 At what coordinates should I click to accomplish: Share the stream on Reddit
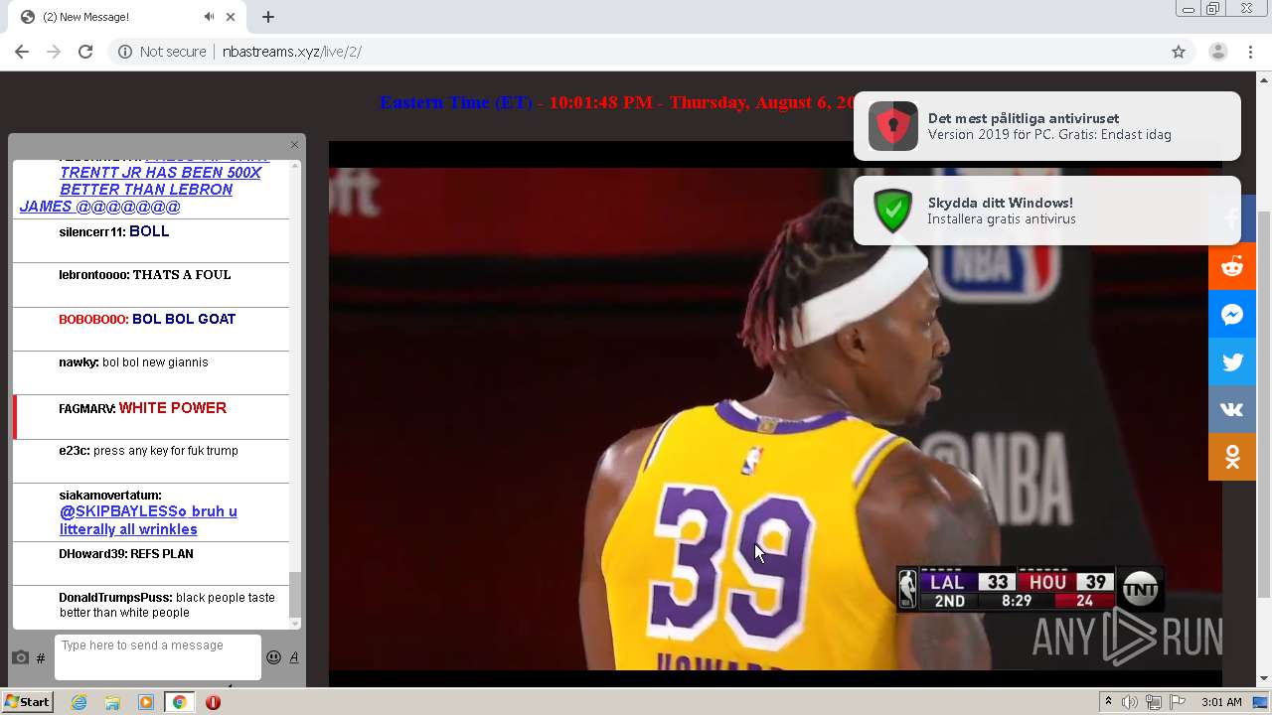point(1232,266)
